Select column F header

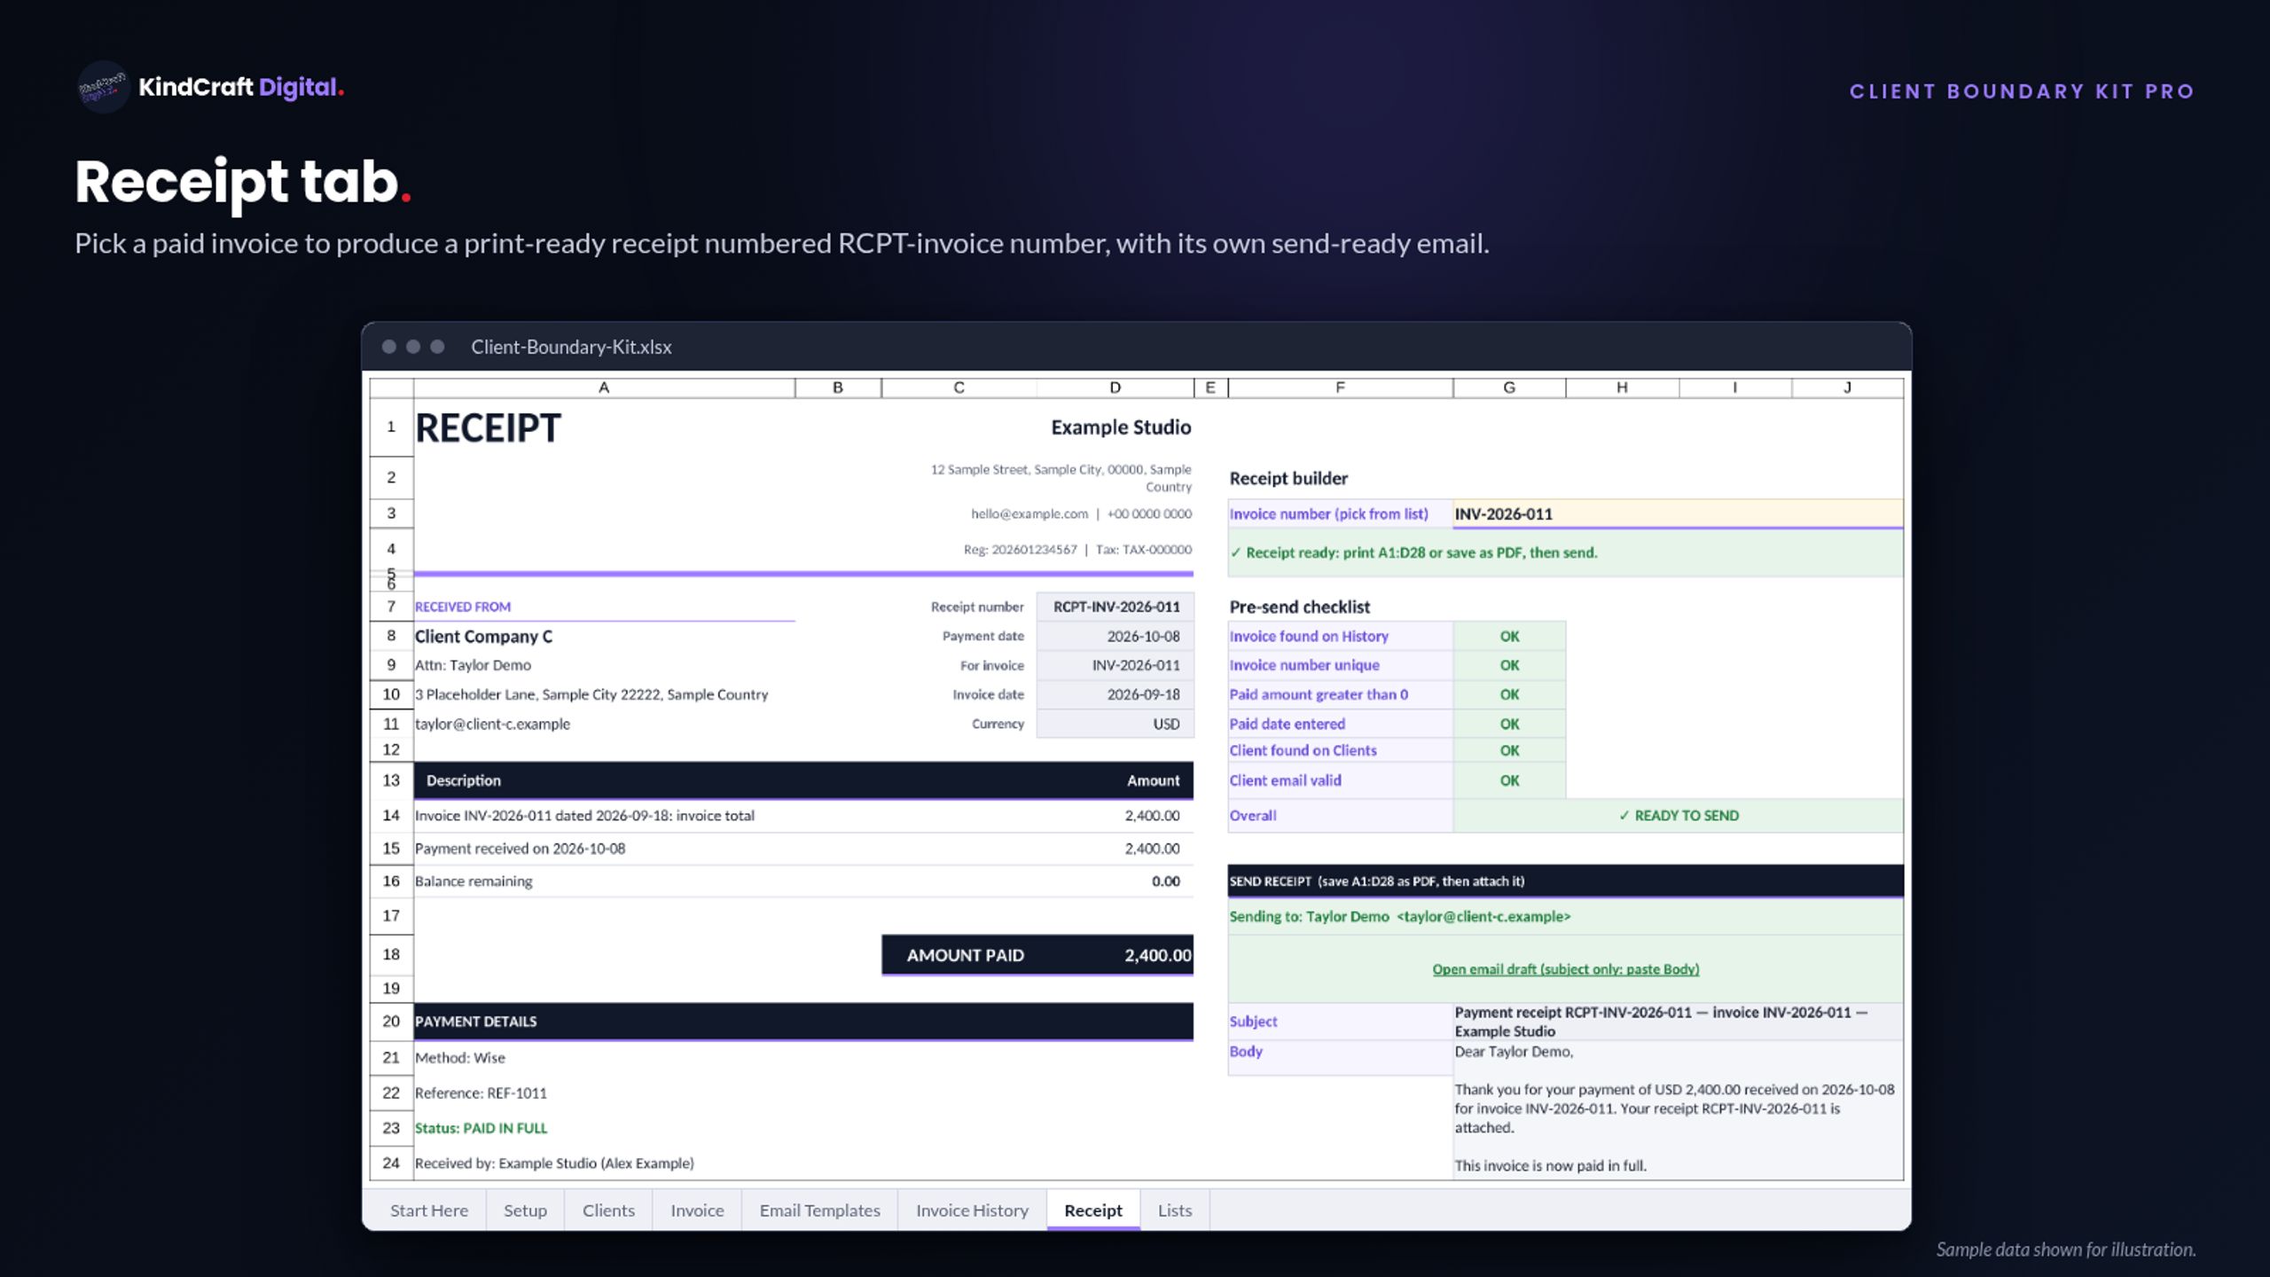1340,388
